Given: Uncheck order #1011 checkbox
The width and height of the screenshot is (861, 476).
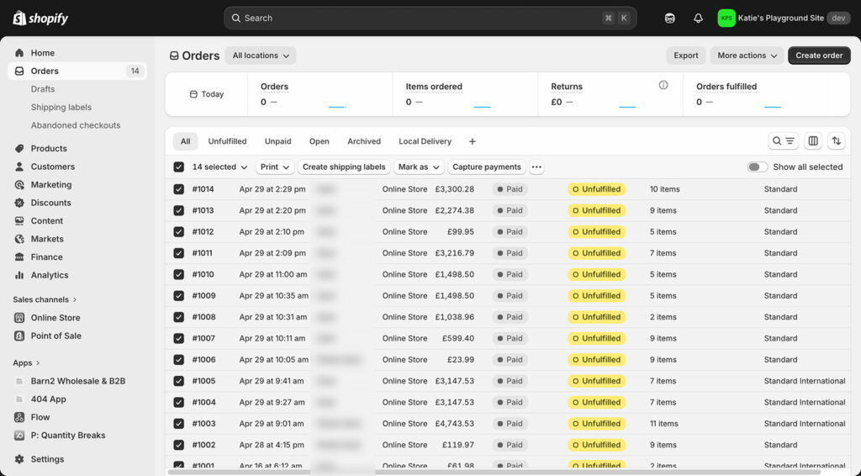Looking at the screenshot, I should pyautogui.click(x=179, y=253).
